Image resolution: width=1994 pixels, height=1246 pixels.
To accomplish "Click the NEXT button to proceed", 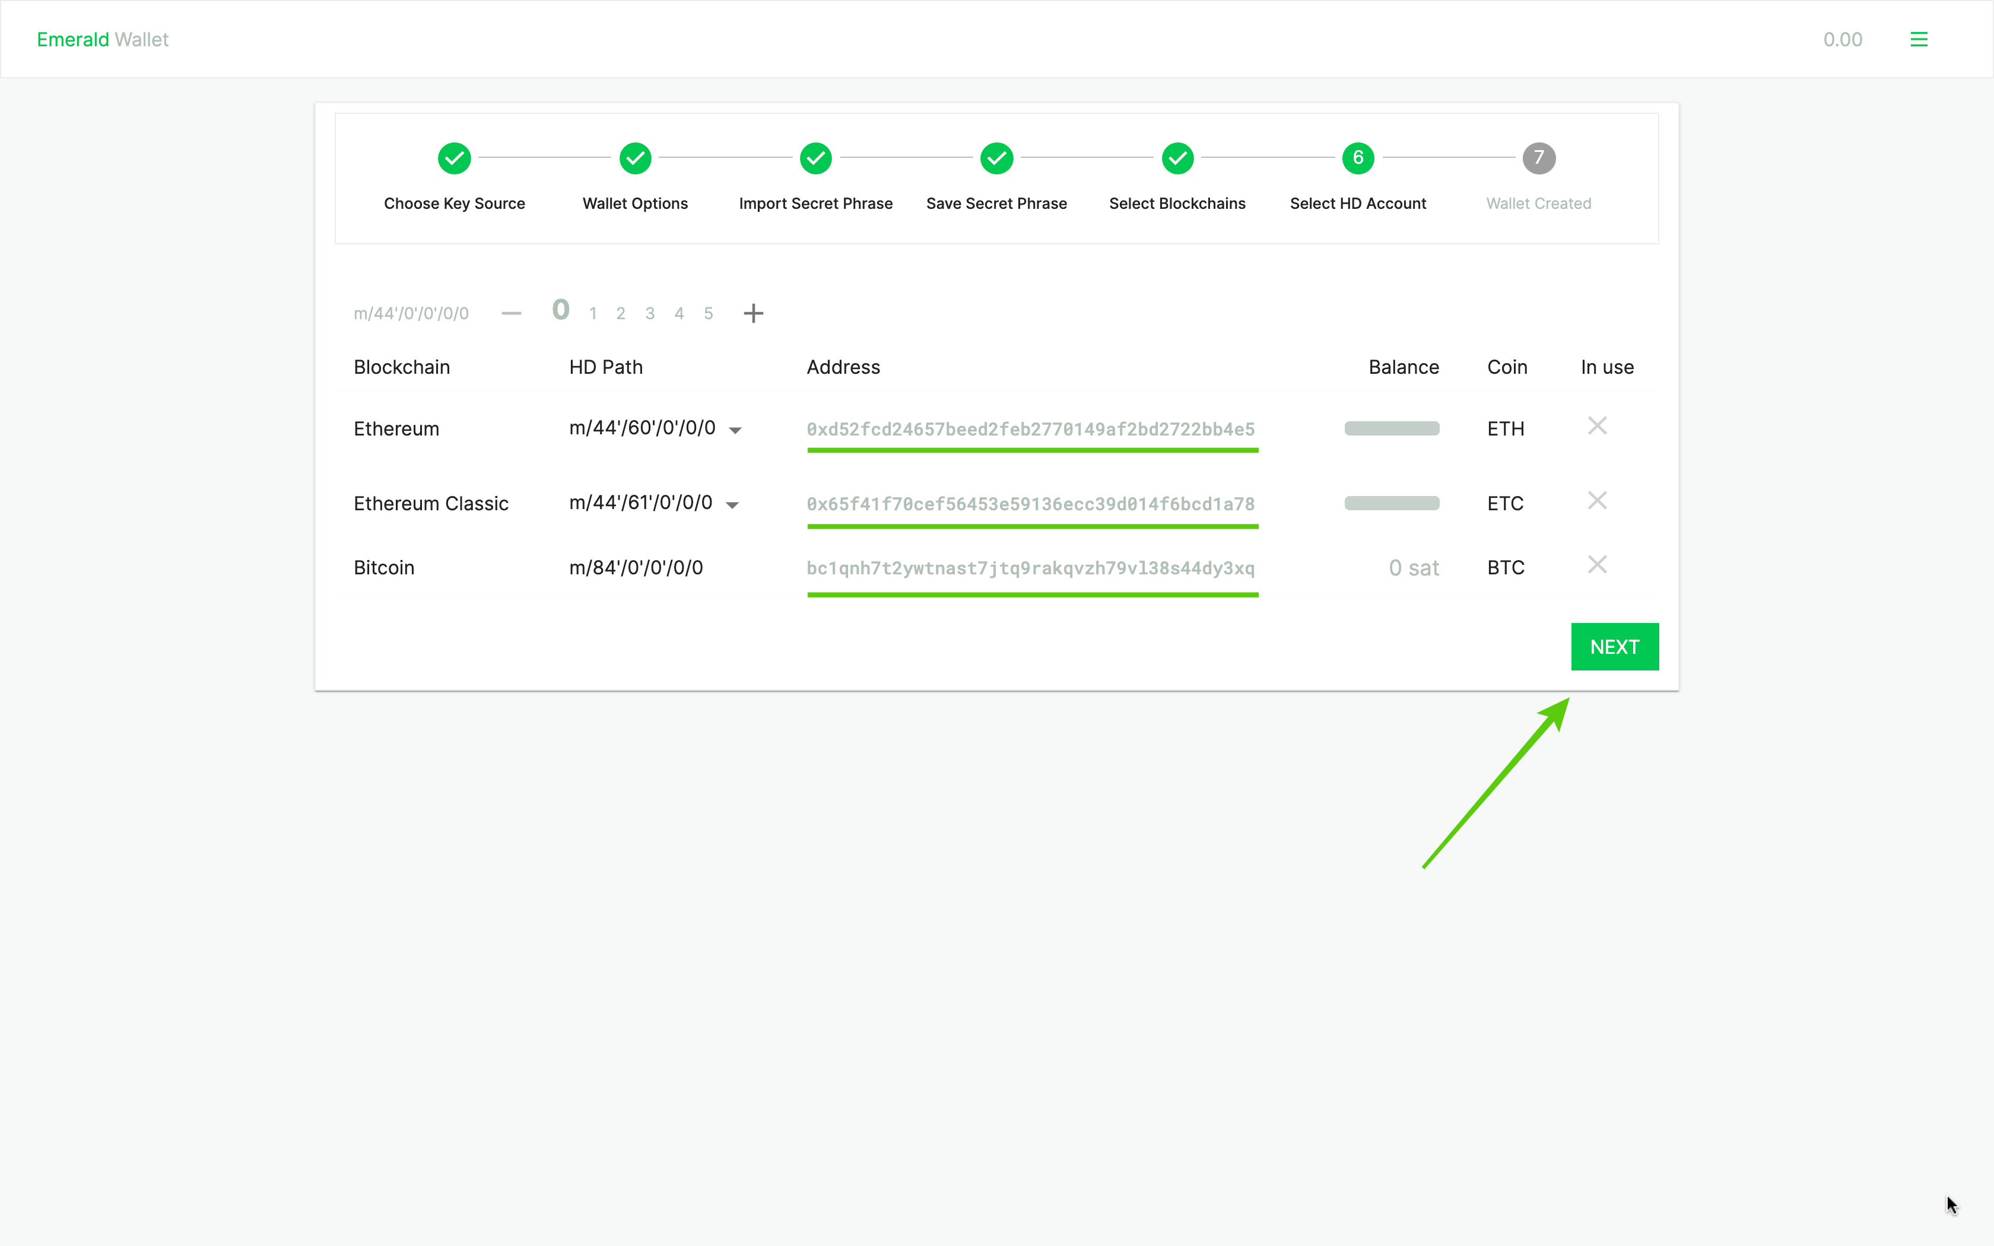I will click(x=1615, y=647).
